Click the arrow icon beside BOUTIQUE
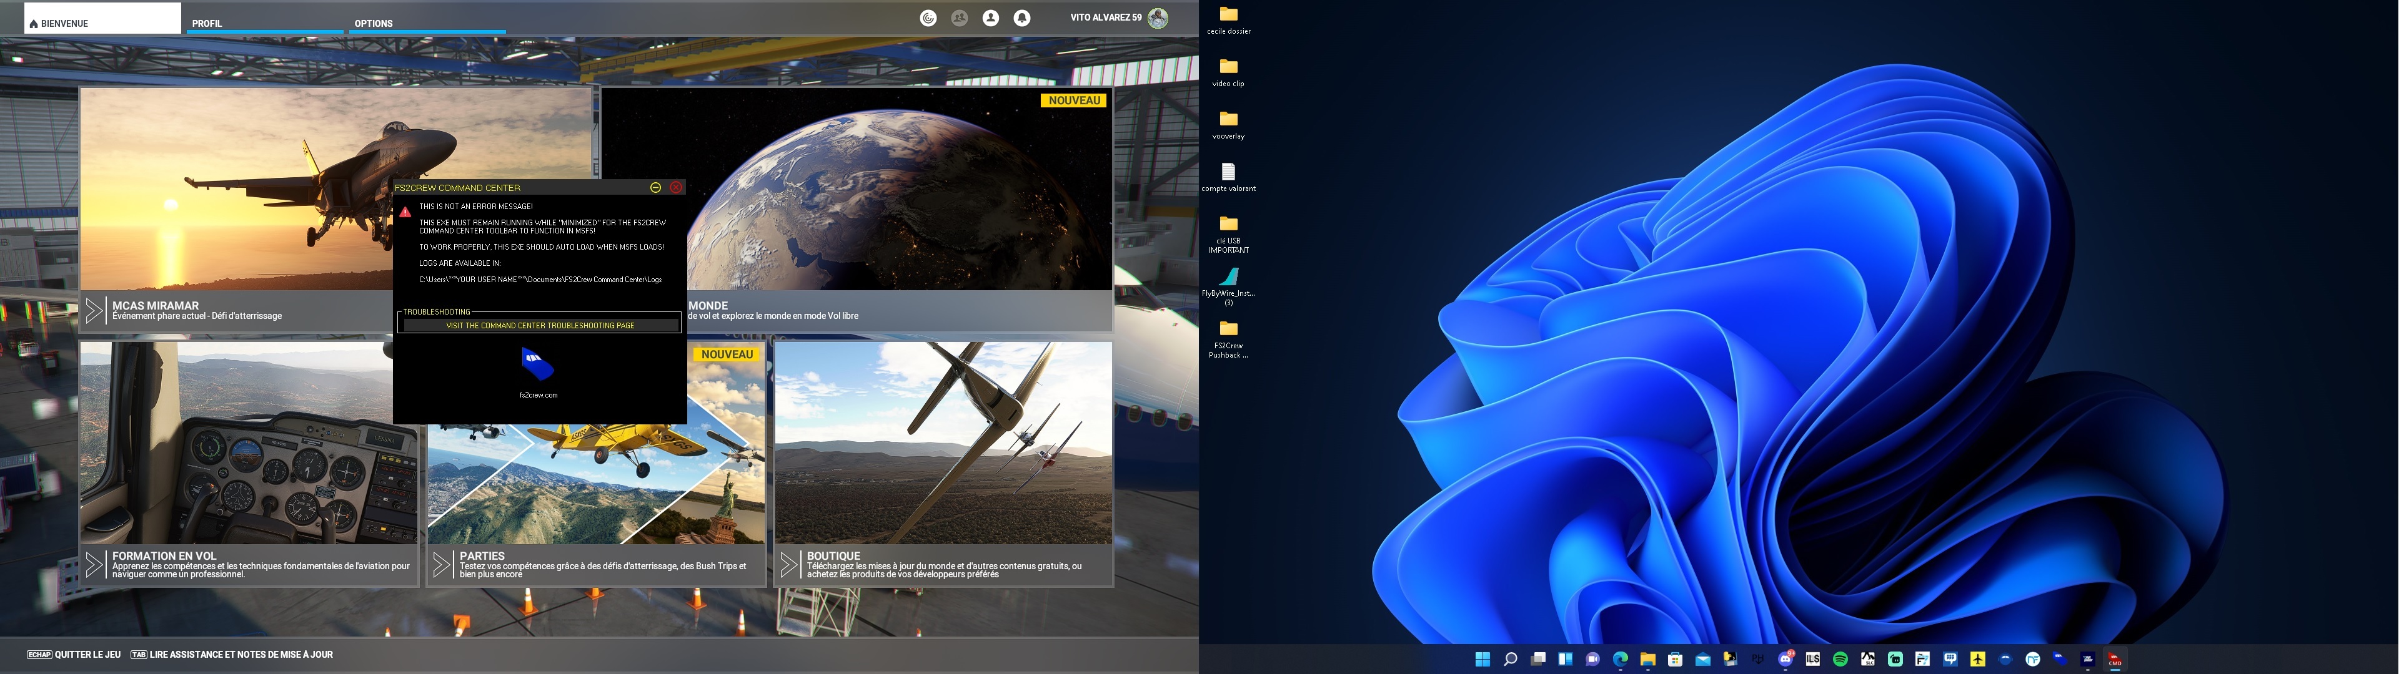 click(789, 564)
